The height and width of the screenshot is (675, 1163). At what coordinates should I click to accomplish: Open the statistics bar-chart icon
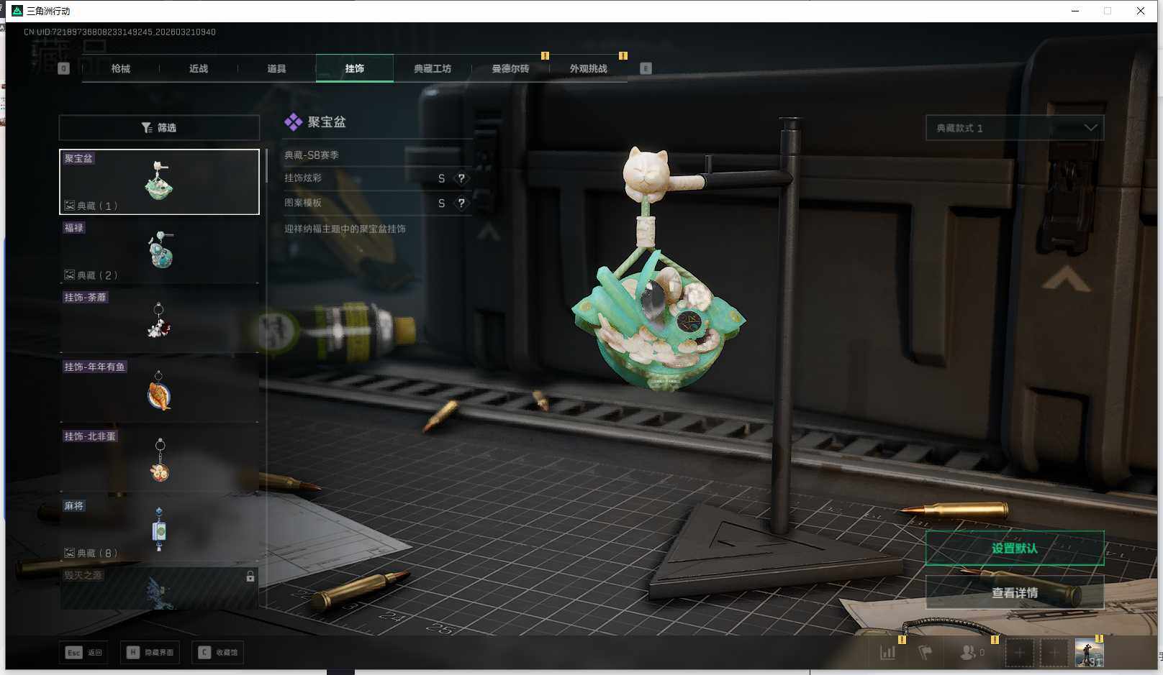coord(888,653)
